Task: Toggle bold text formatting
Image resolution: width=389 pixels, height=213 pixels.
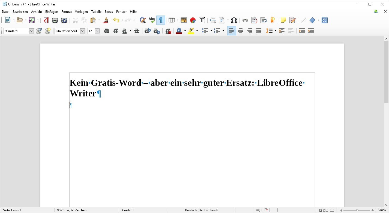Action: click(x=107, y=31)
